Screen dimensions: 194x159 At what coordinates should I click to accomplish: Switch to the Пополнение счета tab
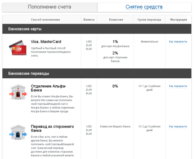50,7
